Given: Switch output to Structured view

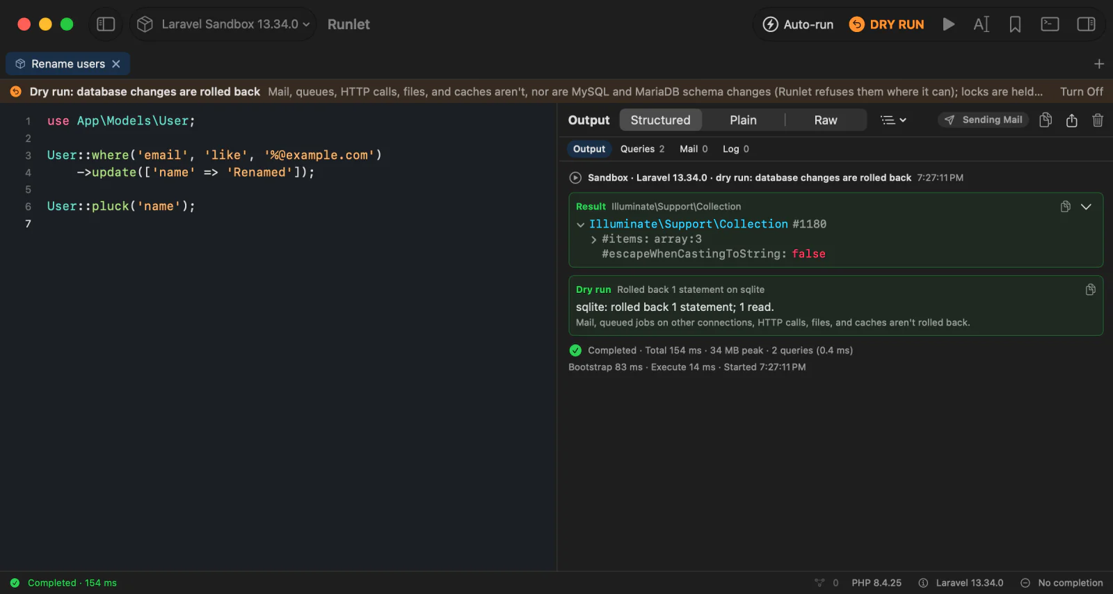Looking at the screenshot, I should point(660,120).
